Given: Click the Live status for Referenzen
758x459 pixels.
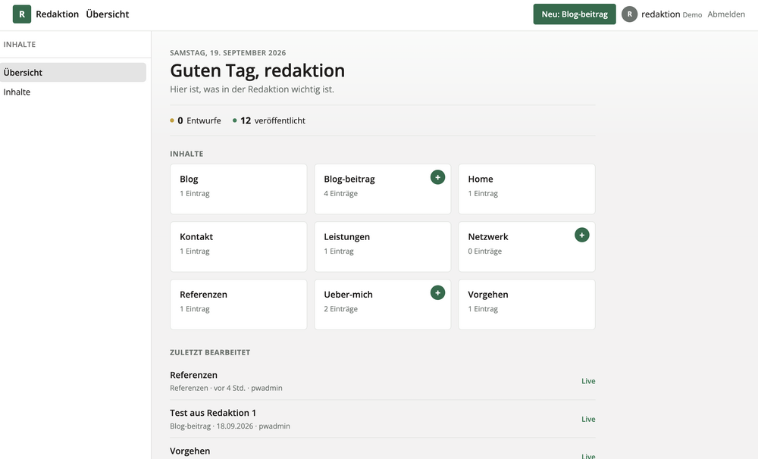Looking at the screenshot, I should [x=588, y=381].
